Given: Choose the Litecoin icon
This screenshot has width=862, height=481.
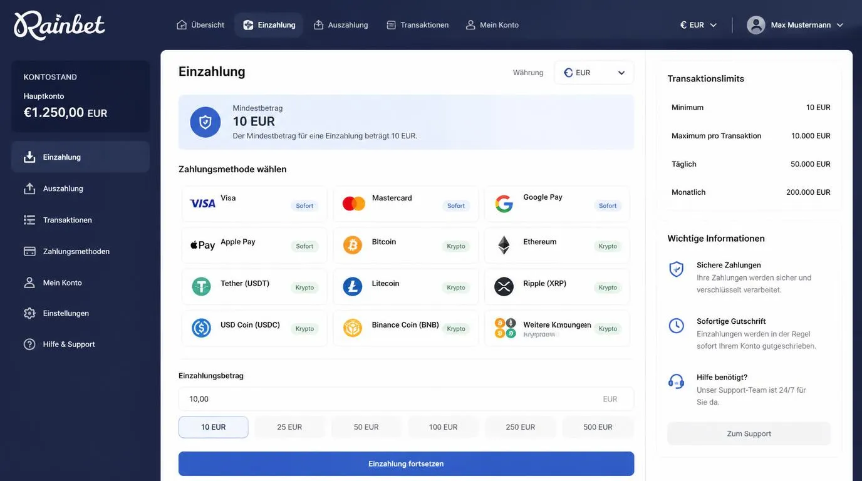Looking at the screenshot, I should point(353,287).
